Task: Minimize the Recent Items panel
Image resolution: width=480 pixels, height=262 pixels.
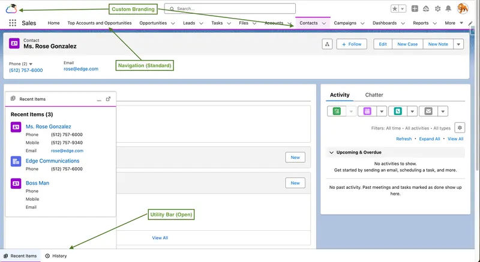Action: point(99,100)
